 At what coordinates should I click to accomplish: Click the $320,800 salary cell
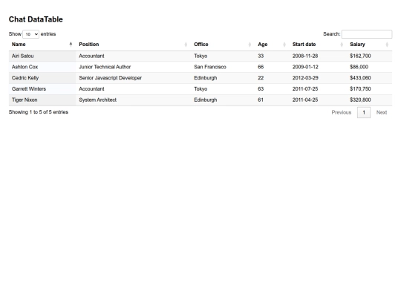click(x=370, y=100)
